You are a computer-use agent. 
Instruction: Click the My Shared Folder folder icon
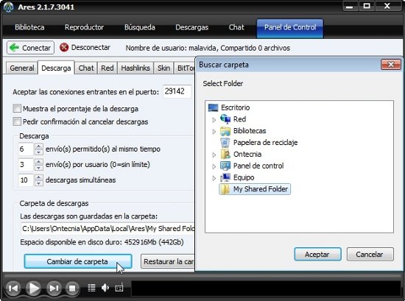pyautogui.click(x=225, y=189)
